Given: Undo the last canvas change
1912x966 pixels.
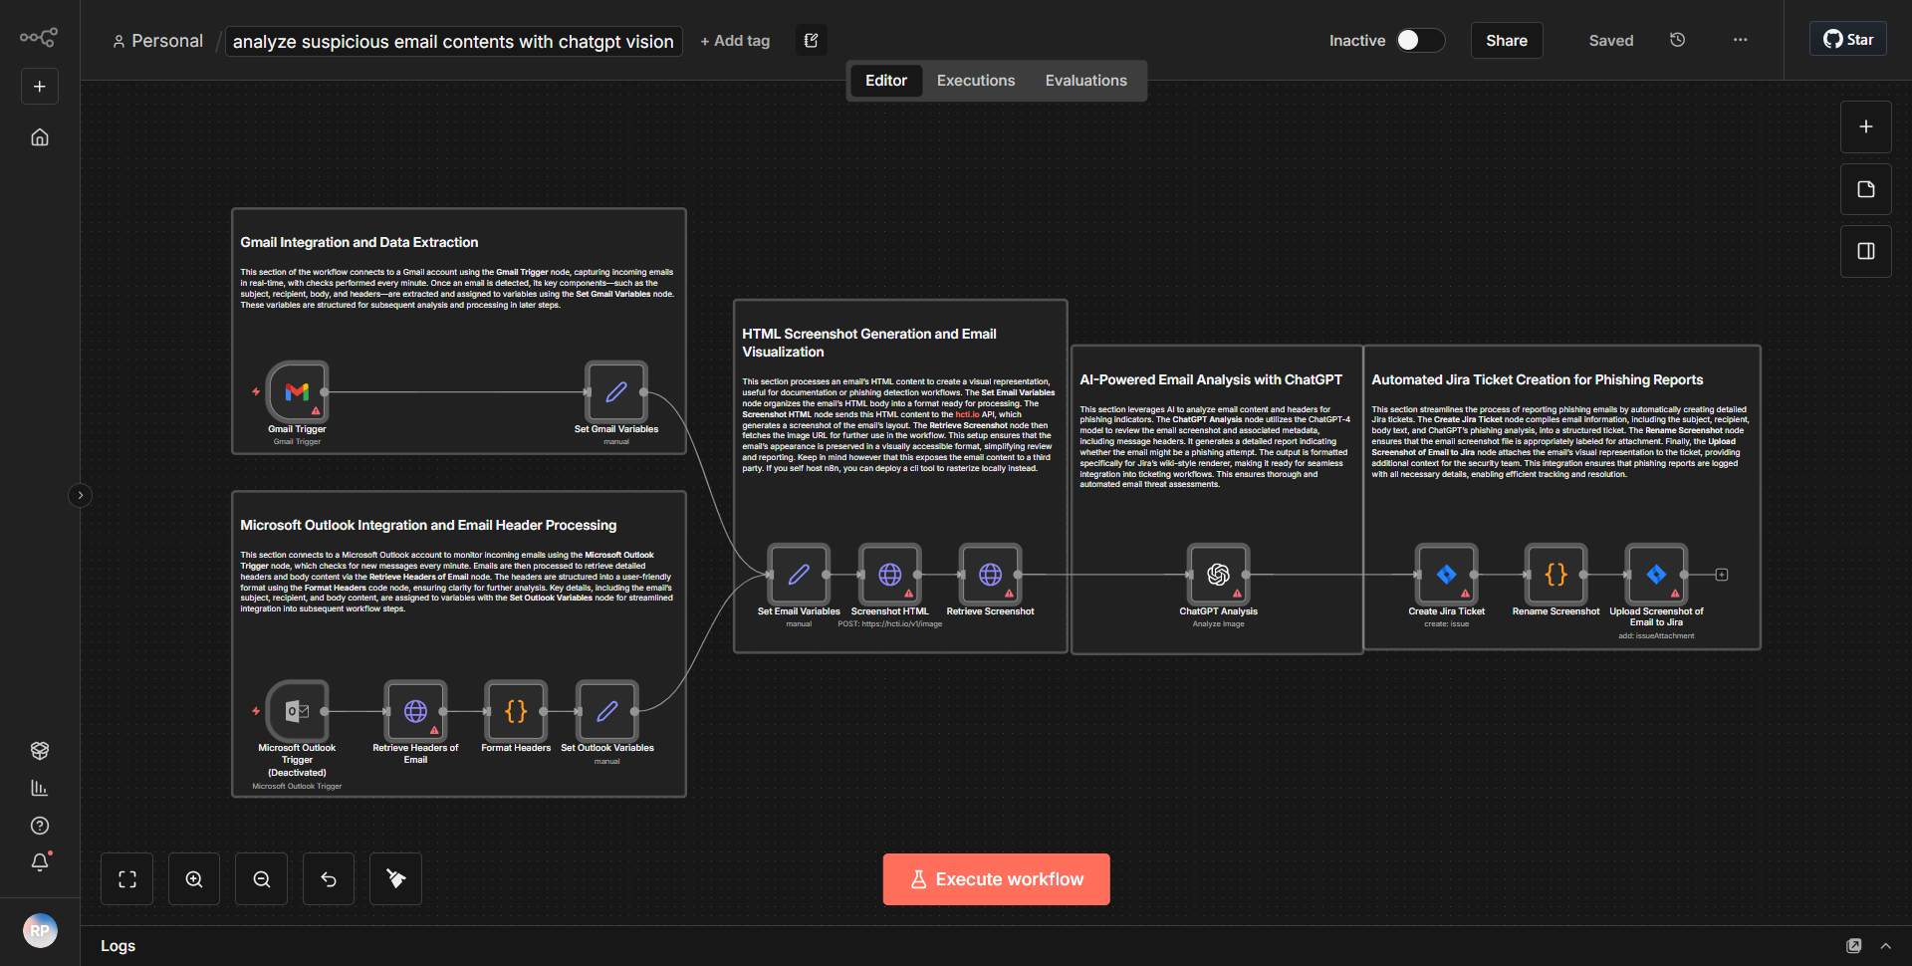Looking at the screenshot, I should [x=328, y=878].
